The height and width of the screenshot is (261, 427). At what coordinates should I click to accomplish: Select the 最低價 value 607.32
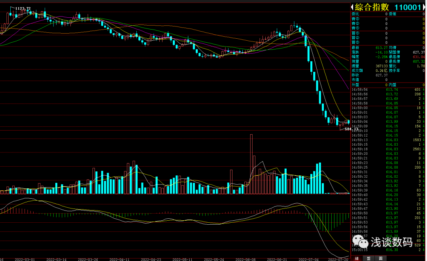(x=419, y=62)
